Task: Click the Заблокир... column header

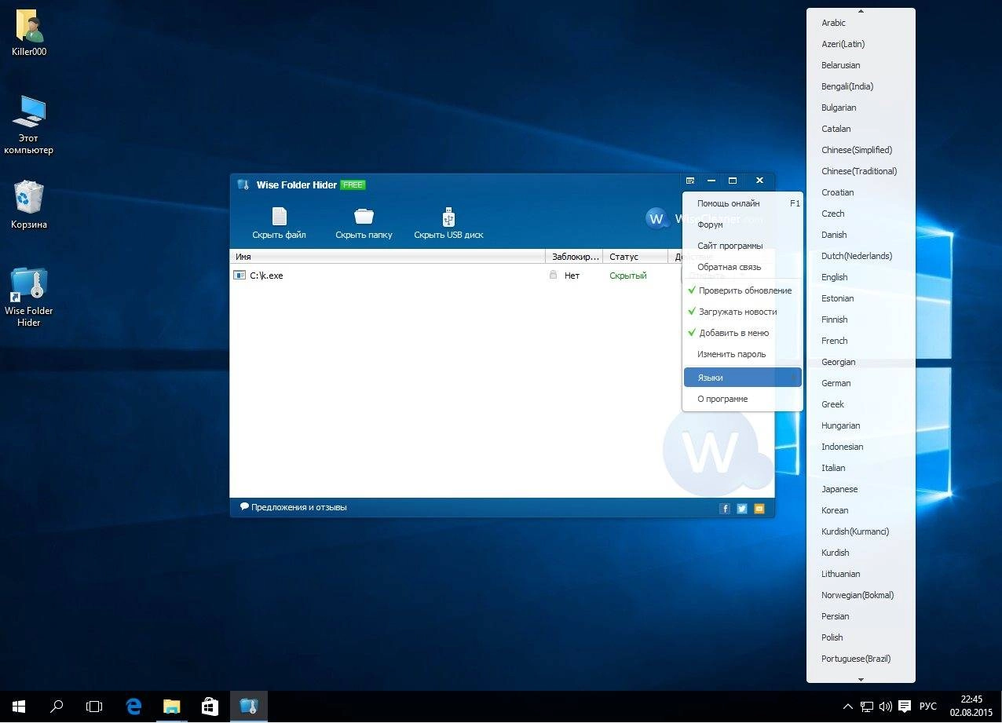Action: coord(575,257)
